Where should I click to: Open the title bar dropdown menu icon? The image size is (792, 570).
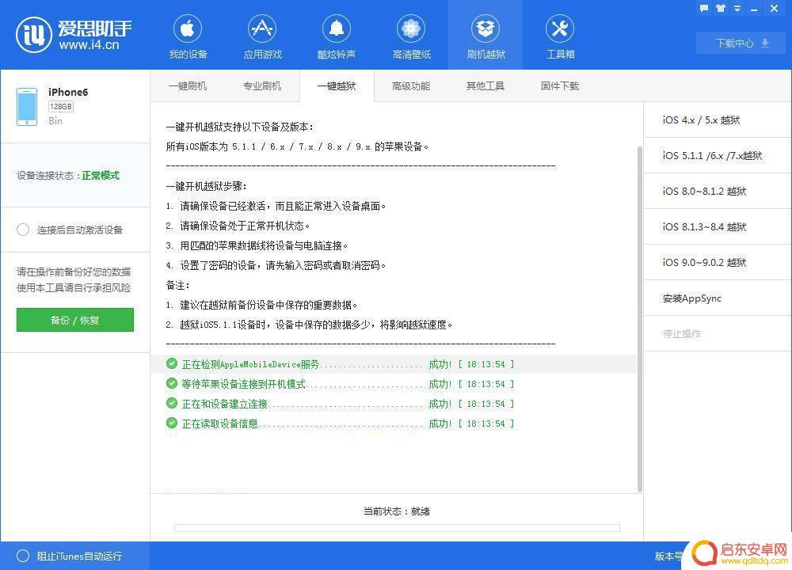(737, 8)
